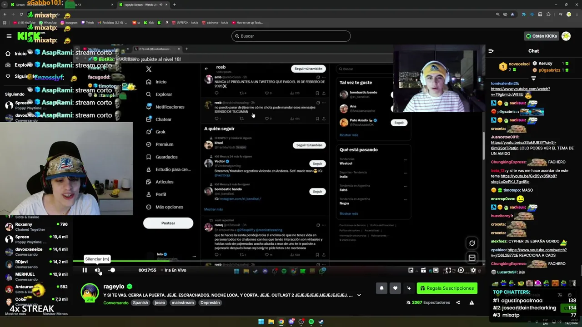Open davooxeneize channel in bottom sidebar list
This screenshot has width=582, height=327.
pos(36,252)
